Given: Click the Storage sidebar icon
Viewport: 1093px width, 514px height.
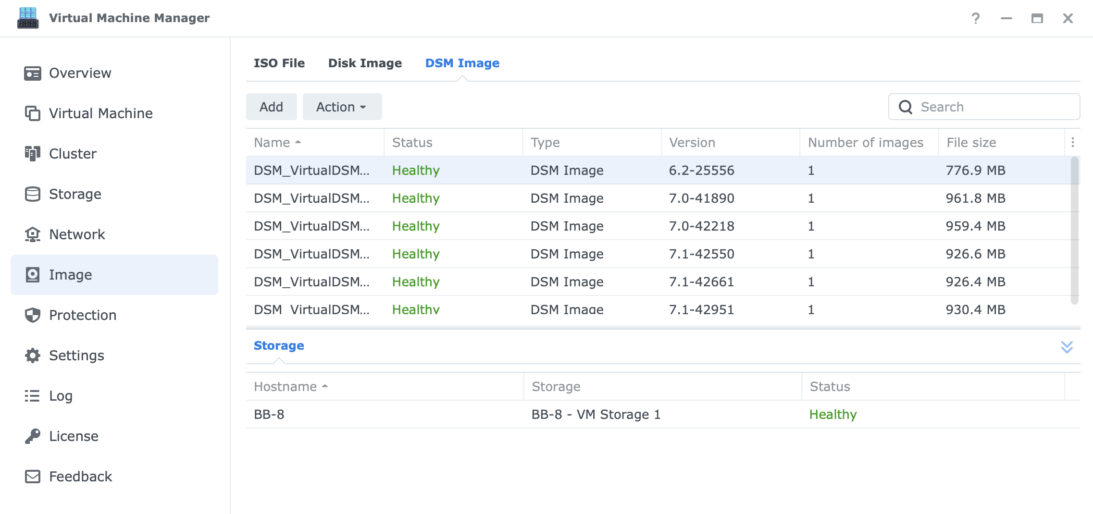Looking at the screenshot, I should 33,194.
